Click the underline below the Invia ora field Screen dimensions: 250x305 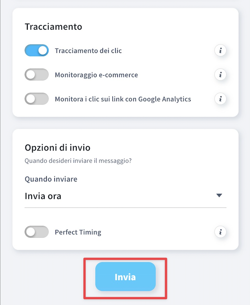(125, 208)
